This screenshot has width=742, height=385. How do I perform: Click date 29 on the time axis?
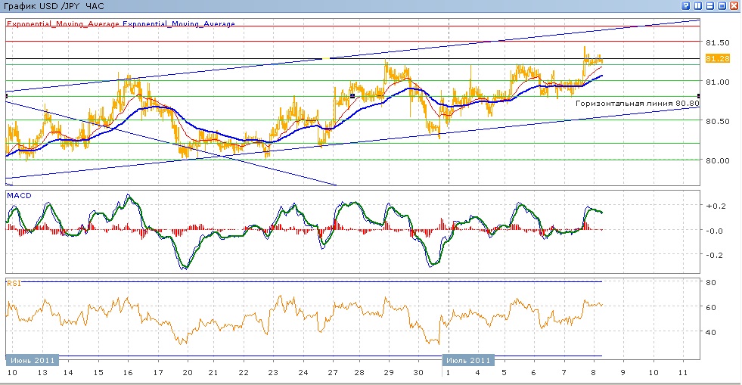388,374
